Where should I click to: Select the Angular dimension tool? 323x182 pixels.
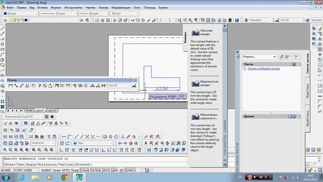pos(50,85)
